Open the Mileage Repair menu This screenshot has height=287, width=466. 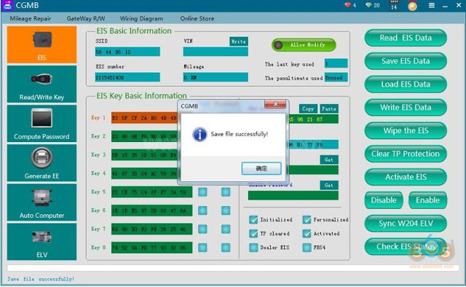click(31, 18)
